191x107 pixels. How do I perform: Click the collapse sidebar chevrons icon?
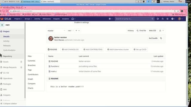coord(1,104)
